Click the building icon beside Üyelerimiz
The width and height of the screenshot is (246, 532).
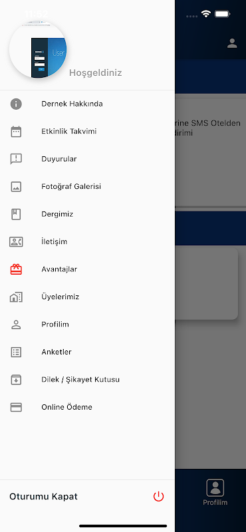[x=16, y=297]
